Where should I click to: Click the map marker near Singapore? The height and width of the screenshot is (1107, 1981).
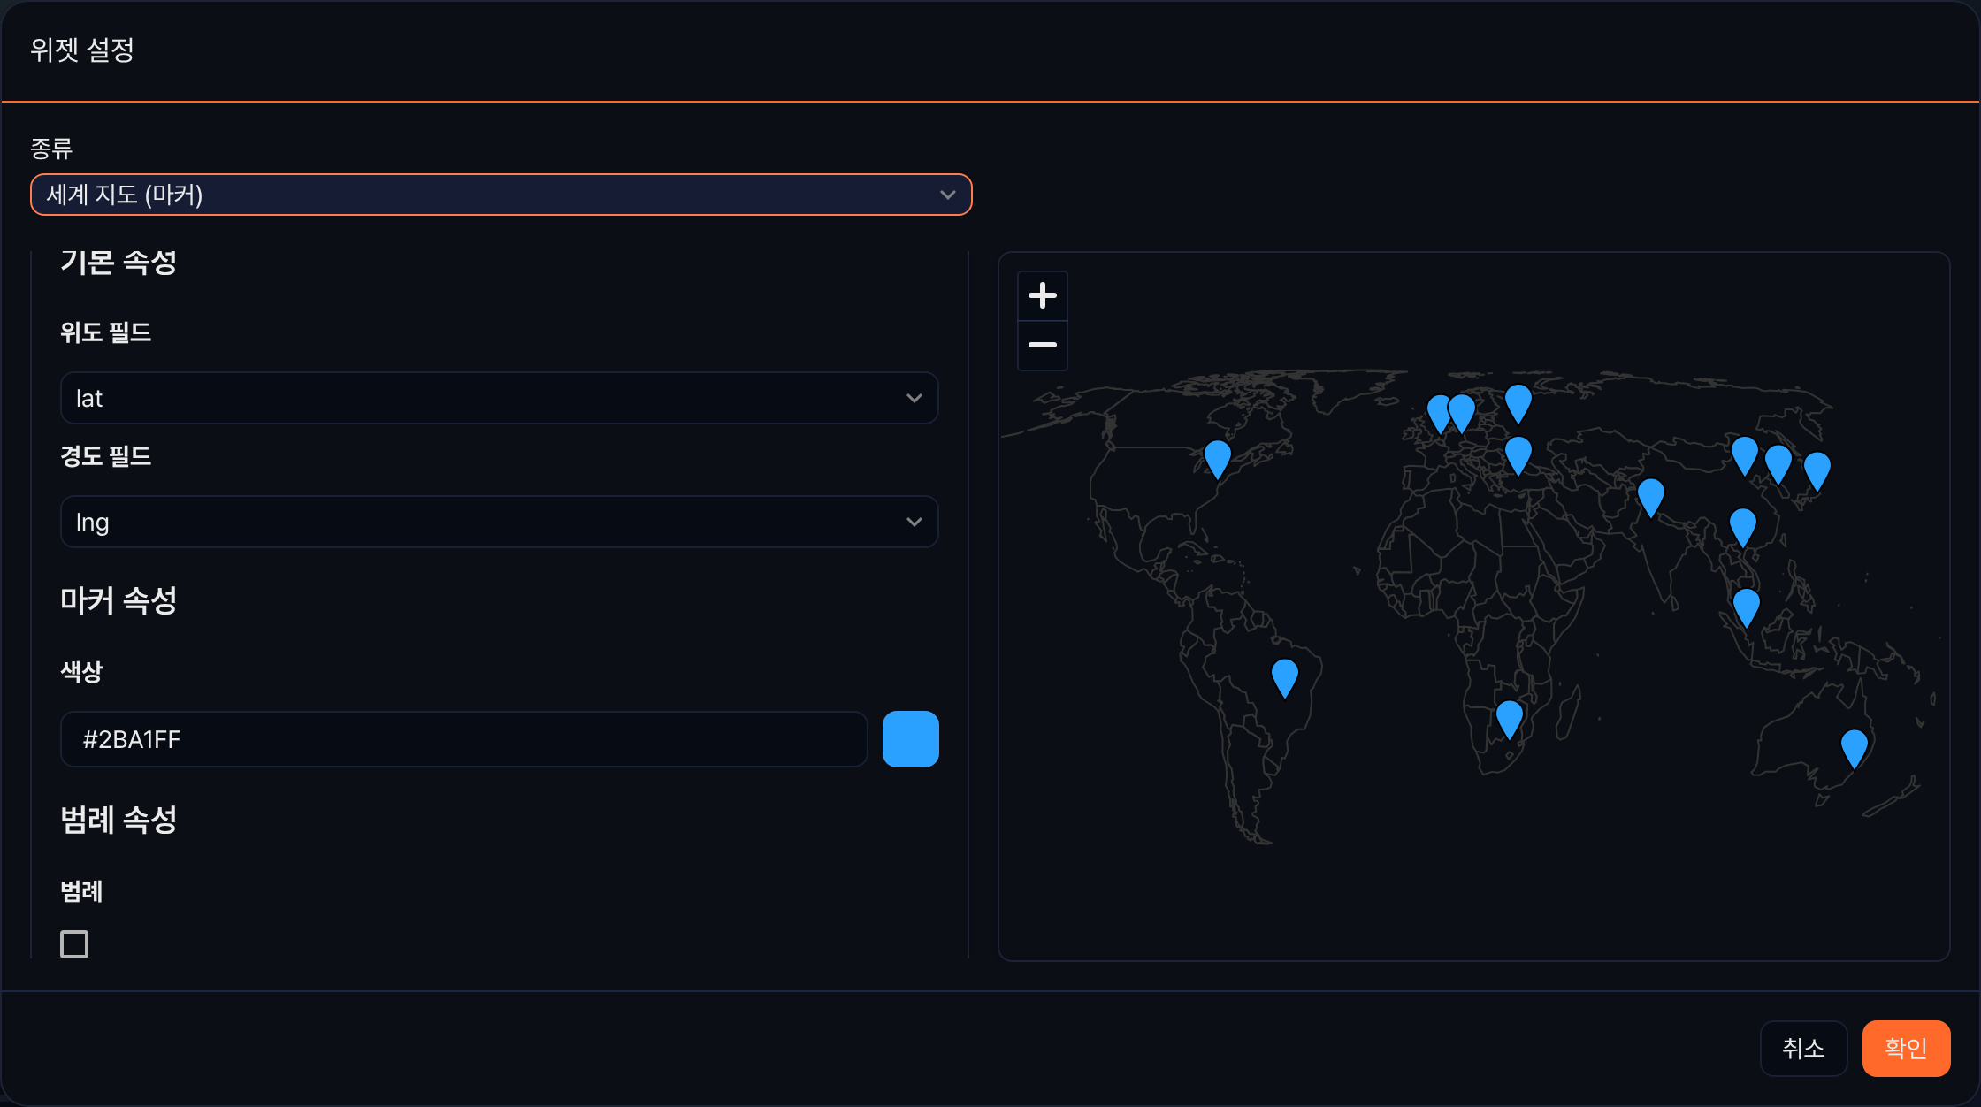1747,607
